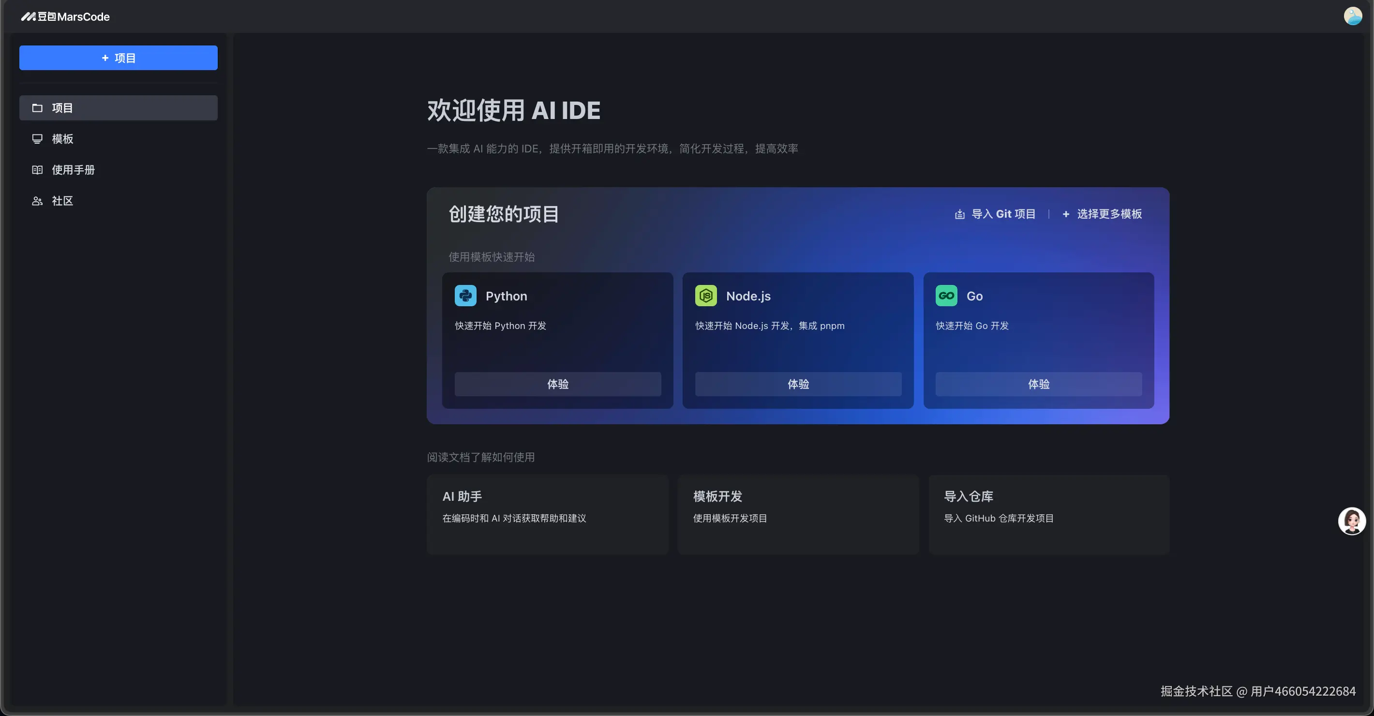Open the user avatar menu top right

coord(1353,15)
